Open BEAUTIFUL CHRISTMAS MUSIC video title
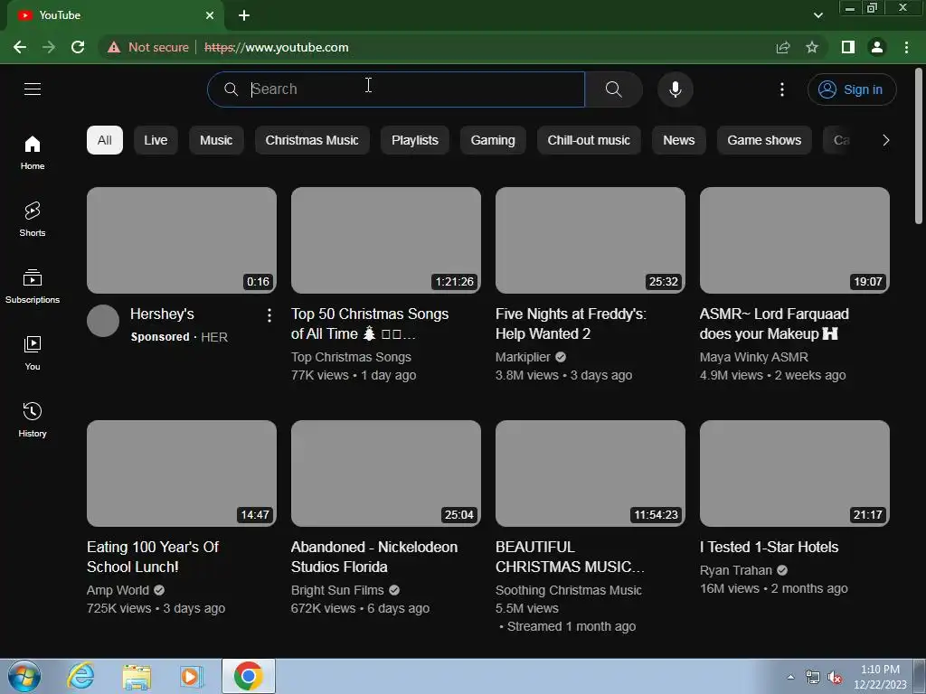The height and width of the screenshot is (694, 926). pyautogui.click(x=570, y=557)
